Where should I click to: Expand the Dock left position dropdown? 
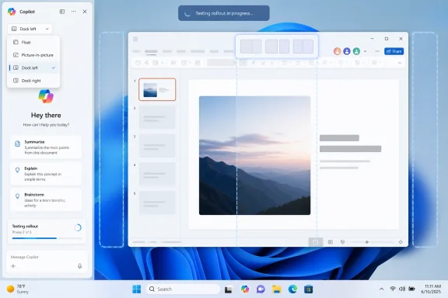30,29
